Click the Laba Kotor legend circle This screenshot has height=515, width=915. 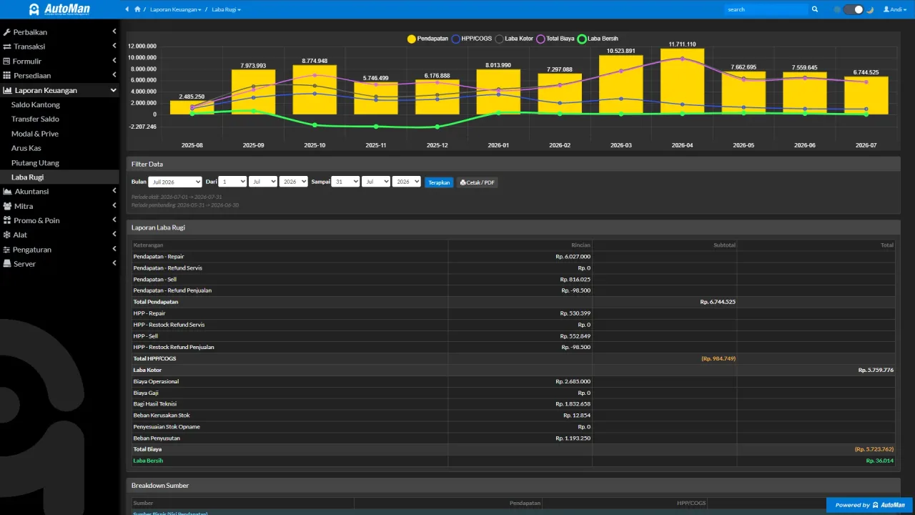click(x=500, y=39)
